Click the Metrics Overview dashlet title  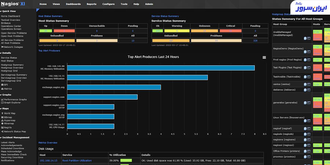[x=48, y=143]
